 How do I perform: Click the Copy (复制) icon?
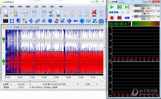click(x=58, y=12)
